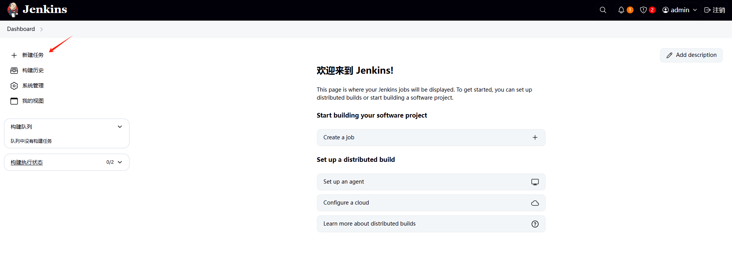The height and width of the screenshot is (279, 732).
Task: Open the admin user name link
Action: click(x=680, y=10)
